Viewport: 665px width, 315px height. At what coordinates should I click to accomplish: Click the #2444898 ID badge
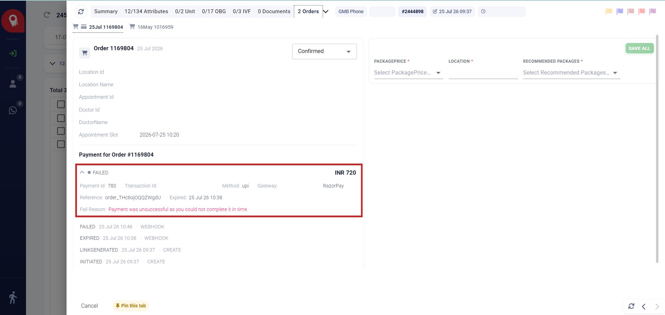coord(412,11)
